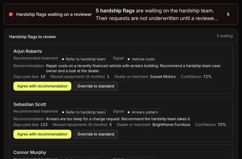Viewport: 242px width, 159px height.
Task: Click the 72% confidence value
Action: [207, 77]
